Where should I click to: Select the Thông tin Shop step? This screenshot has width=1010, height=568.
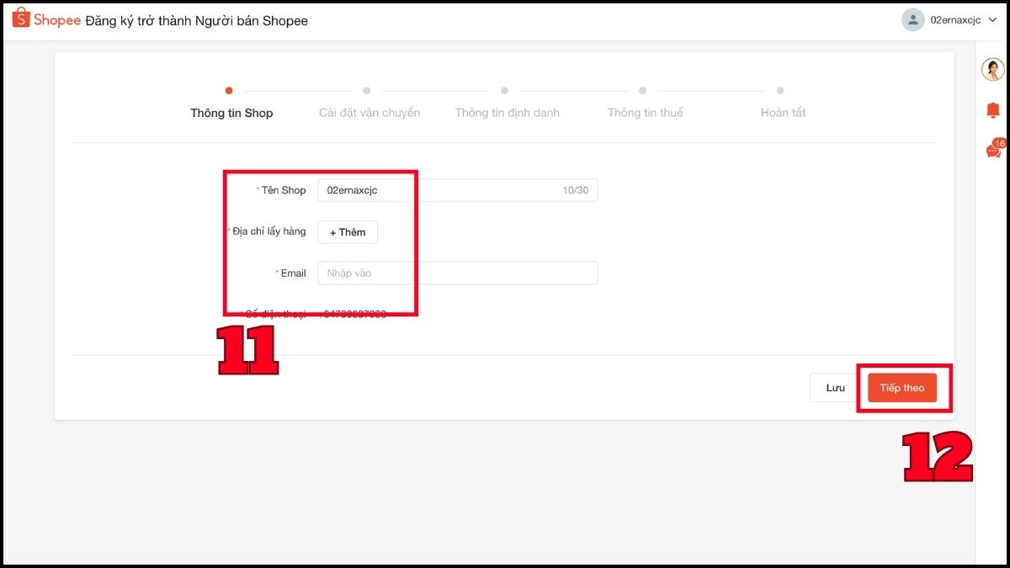tap(231, 113)
